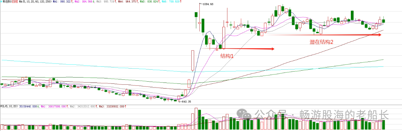
Task: Click the red arrow next to MA1 value
Action: (72, 2)
